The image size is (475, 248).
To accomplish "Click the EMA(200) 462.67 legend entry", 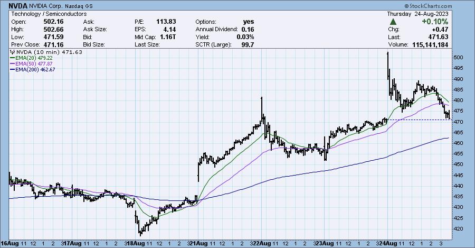I will 33,69.
